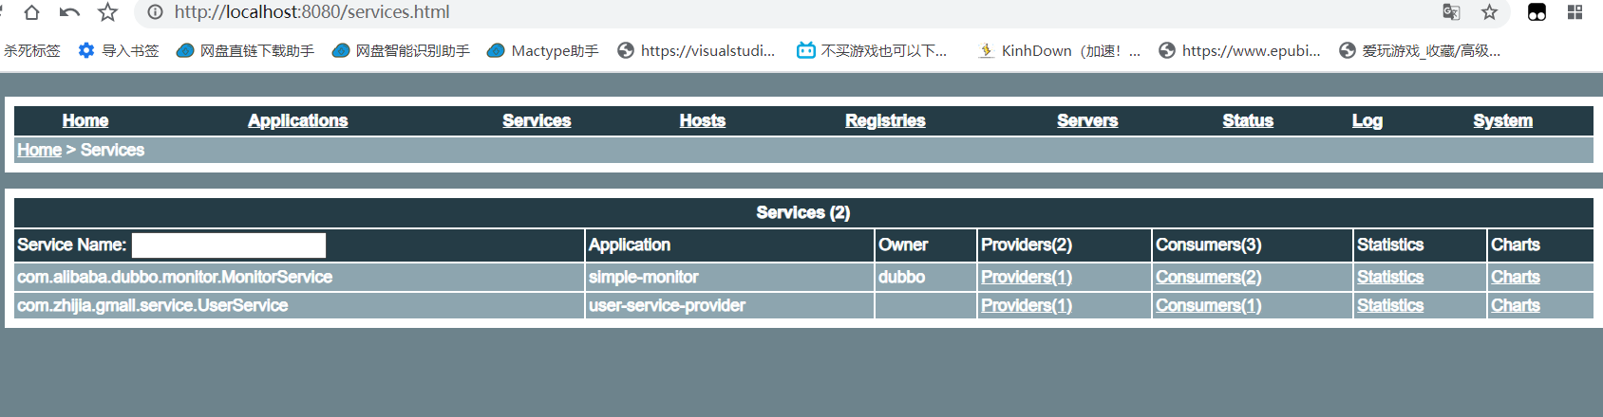Image resolution: width=1603 pixels, height=417 pixels.
Task: Open the https://visualstudi... bookmark
Action: 696,50
